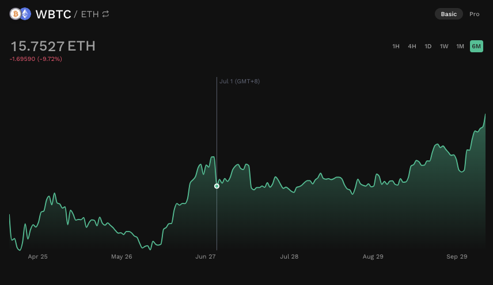This screenshot has width=493, height=285.
Task: Select the 1D timeframe
Action: pyautogui.click(x=428, y=47)
